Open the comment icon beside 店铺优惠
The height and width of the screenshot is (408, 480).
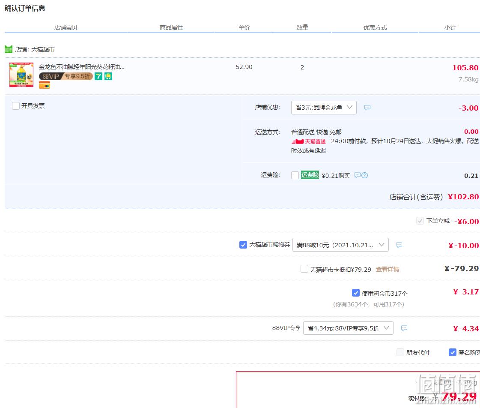point(367,108)
